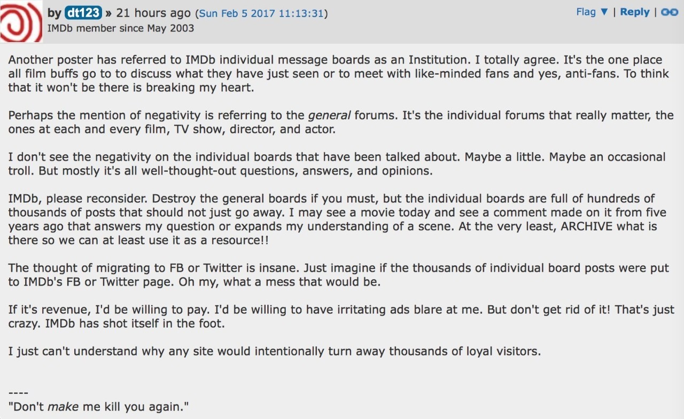Open the Flag dropdown arrow

[604, 12]
